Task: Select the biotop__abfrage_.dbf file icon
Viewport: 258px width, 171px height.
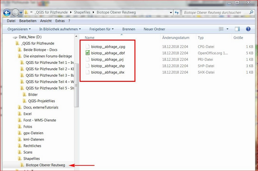Action: coord(87,53)
